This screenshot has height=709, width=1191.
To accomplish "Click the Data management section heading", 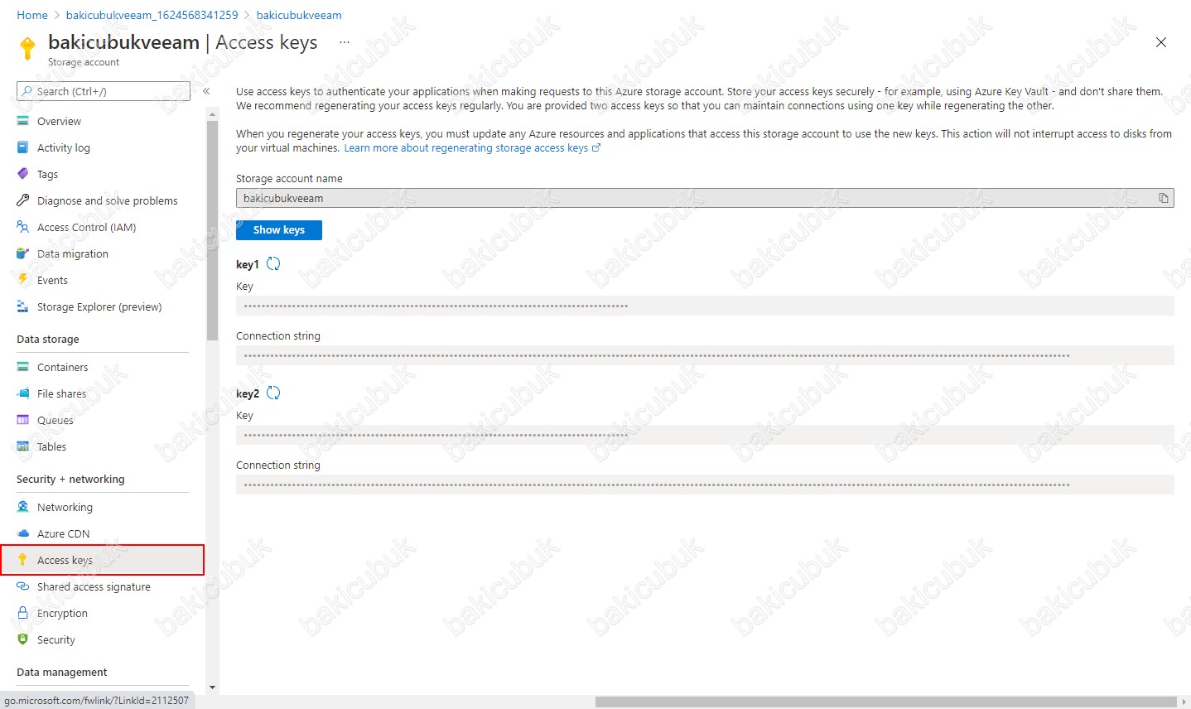I will 62,672.
